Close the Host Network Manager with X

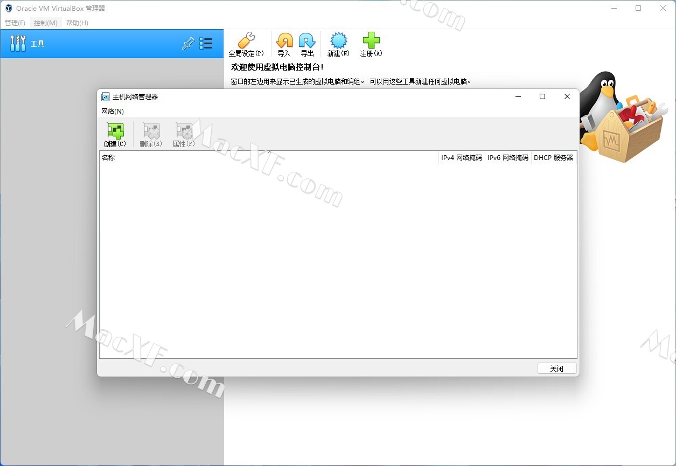pos(567,96)
